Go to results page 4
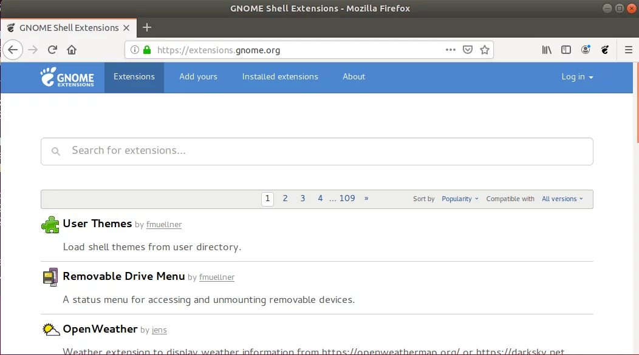Viewport: 639px width, 355px height. coord(320,199)
